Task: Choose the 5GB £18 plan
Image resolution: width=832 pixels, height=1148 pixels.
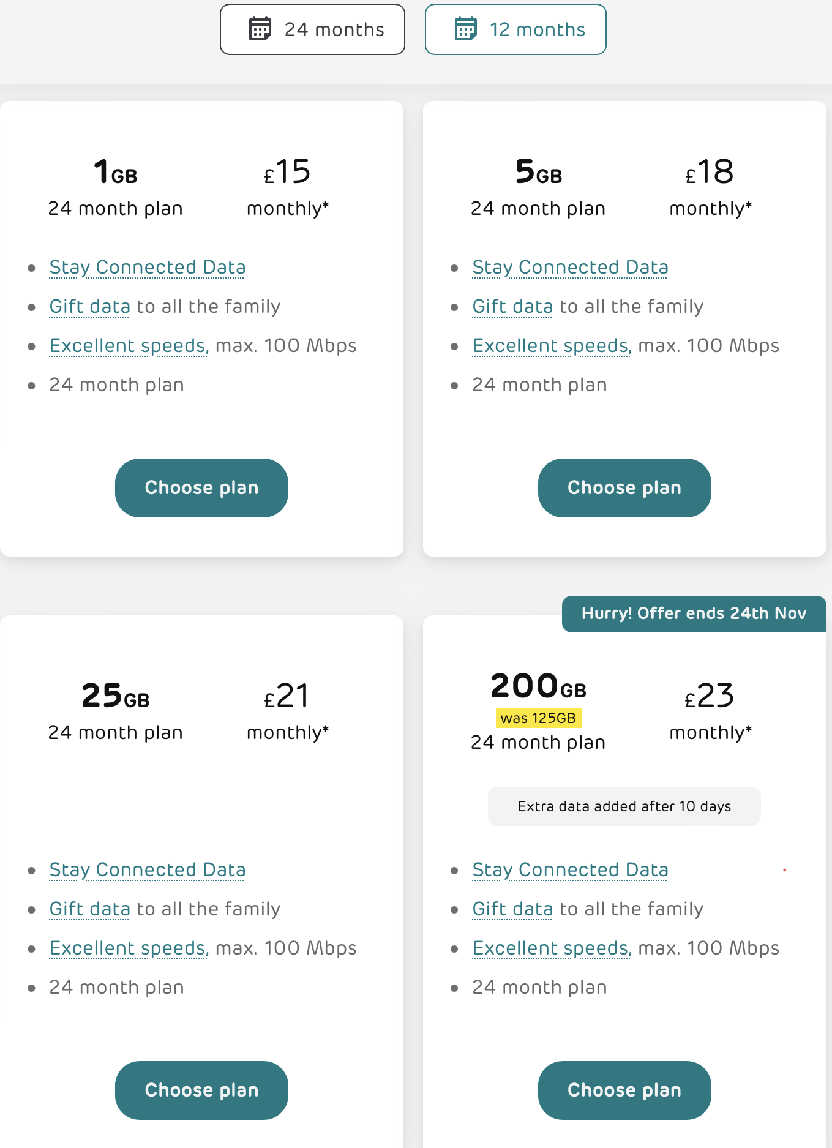Action: pyautogui.click(x=624, y=488)
